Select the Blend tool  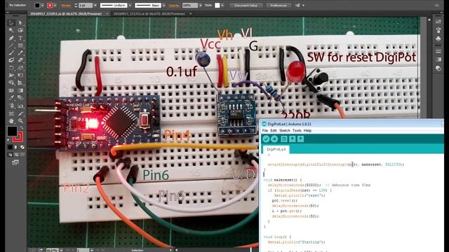click(20, 98)
